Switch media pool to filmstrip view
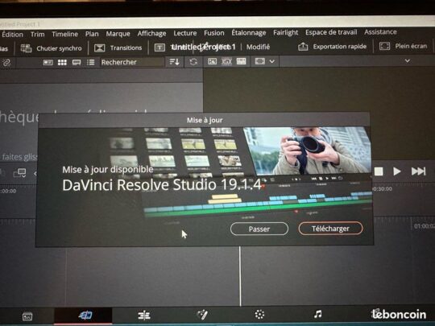435x326 pixels. 77,62
